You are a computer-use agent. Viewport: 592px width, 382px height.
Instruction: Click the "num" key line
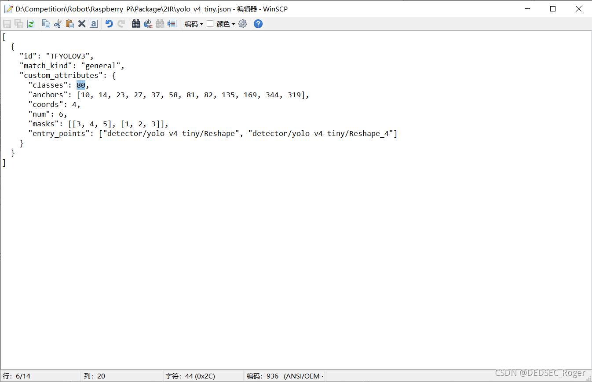pyautogui.click(x=39, y=114)
